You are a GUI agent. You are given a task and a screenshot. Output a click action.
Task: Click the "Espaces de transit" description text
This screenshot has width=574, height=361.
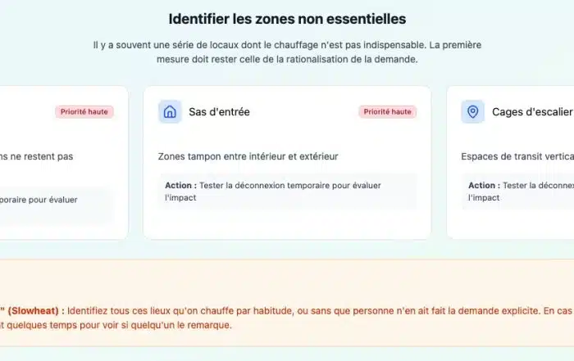pos(517,156)
